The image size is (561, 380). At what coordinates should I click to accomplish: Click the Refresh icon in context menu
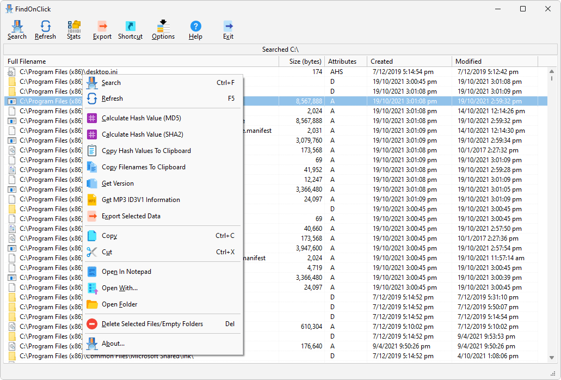click(92, 99)
